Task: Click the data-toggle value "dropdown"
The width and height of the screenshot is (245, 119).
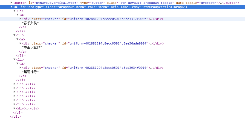Action: 209,3
